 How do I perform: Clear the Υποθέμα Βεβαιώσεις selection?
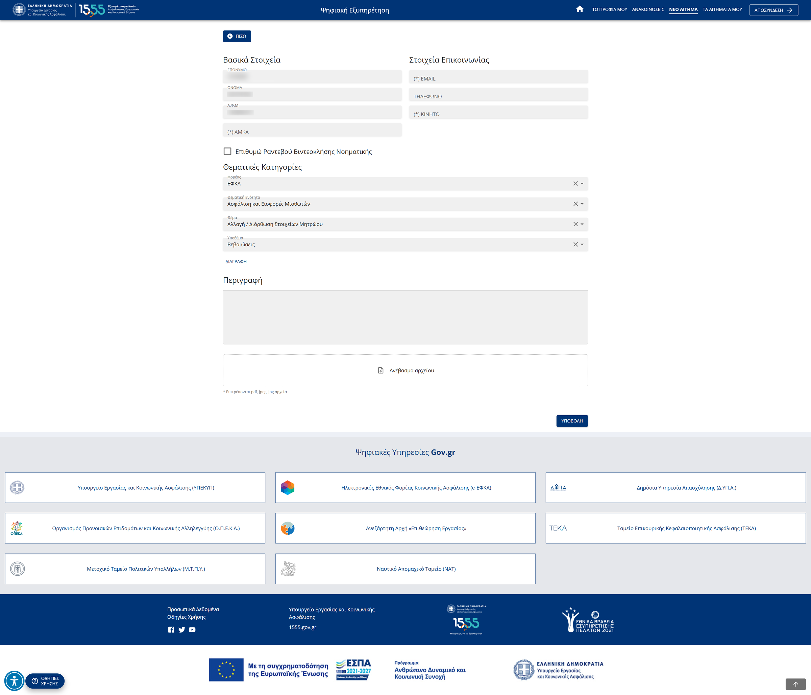tap(575, 245)
